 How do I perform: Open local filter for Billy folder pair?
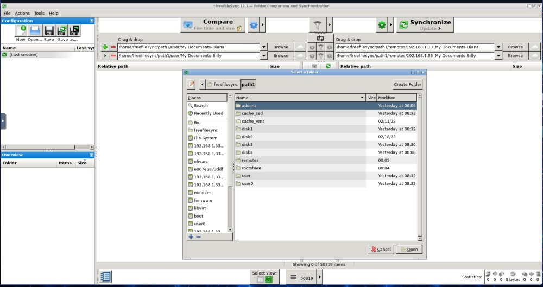coord(321,56)
